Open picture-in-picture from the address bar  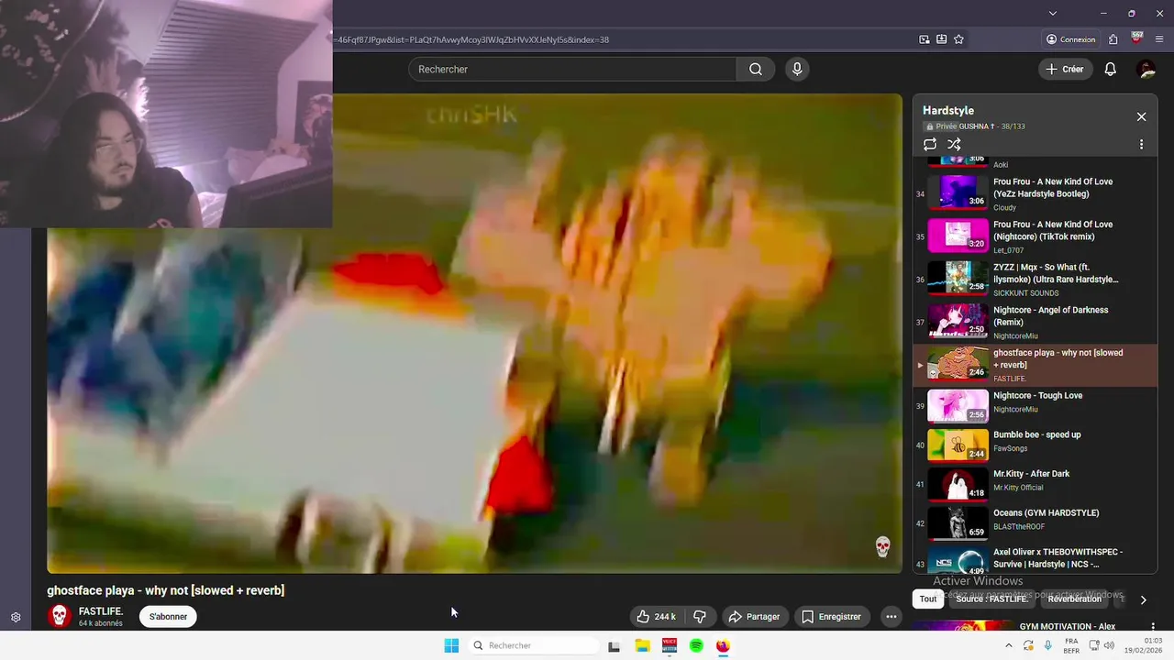(925, 39)
